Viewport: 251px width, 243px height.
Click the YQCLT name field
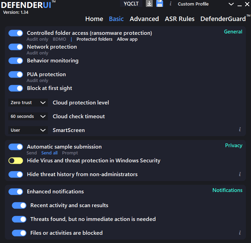click(131, 3)
